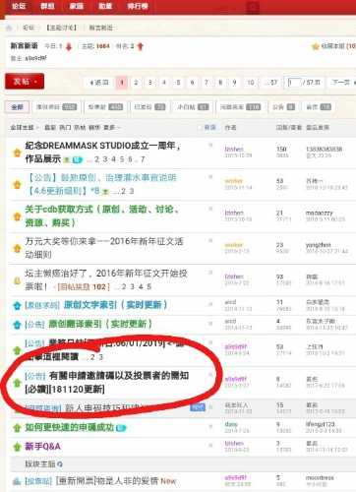Click the home icon in the breadcrumb
This screenshot has width=356, height=492.
[x=9, y=28]
